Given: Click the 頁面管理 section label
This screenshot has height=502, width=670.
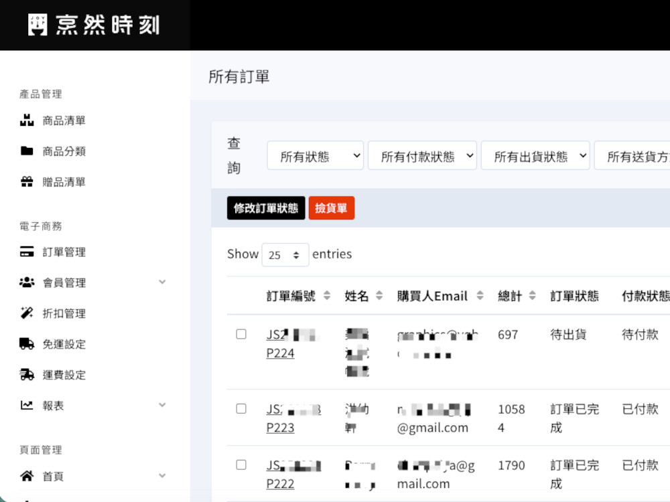Looking at the screenshot, I should pos(41,450).
